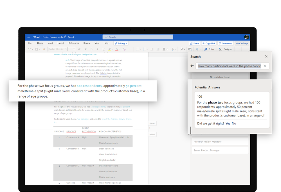Click the Header tag beside the page

coord(152,134)
